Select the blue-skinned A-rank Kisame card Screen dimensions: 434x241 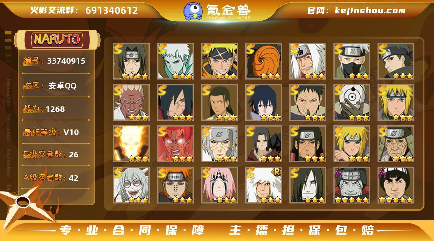[x=352, y=185]
